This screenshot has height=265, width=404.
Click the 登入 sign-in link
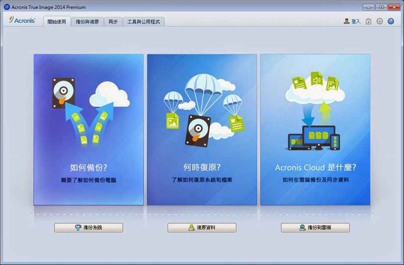pos(356,21)
